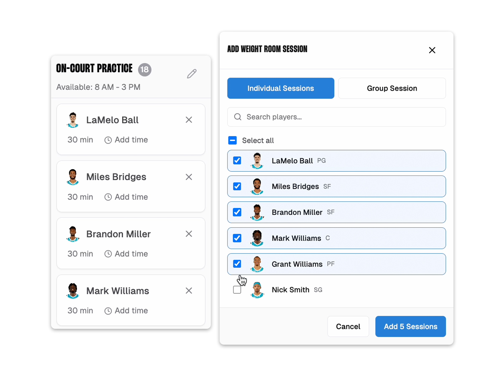Click the clock icon on Miles Bridges' card
Viewport: 502px width, 376px height.
(x=108, y=197)
